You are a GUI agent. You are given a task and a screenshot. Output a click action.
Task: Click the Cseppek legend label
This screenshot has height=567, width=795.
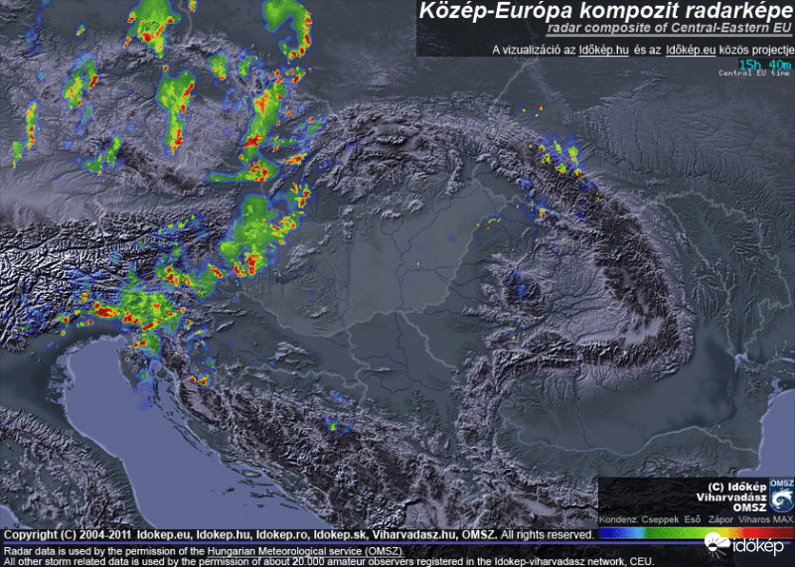pos(659,519)
